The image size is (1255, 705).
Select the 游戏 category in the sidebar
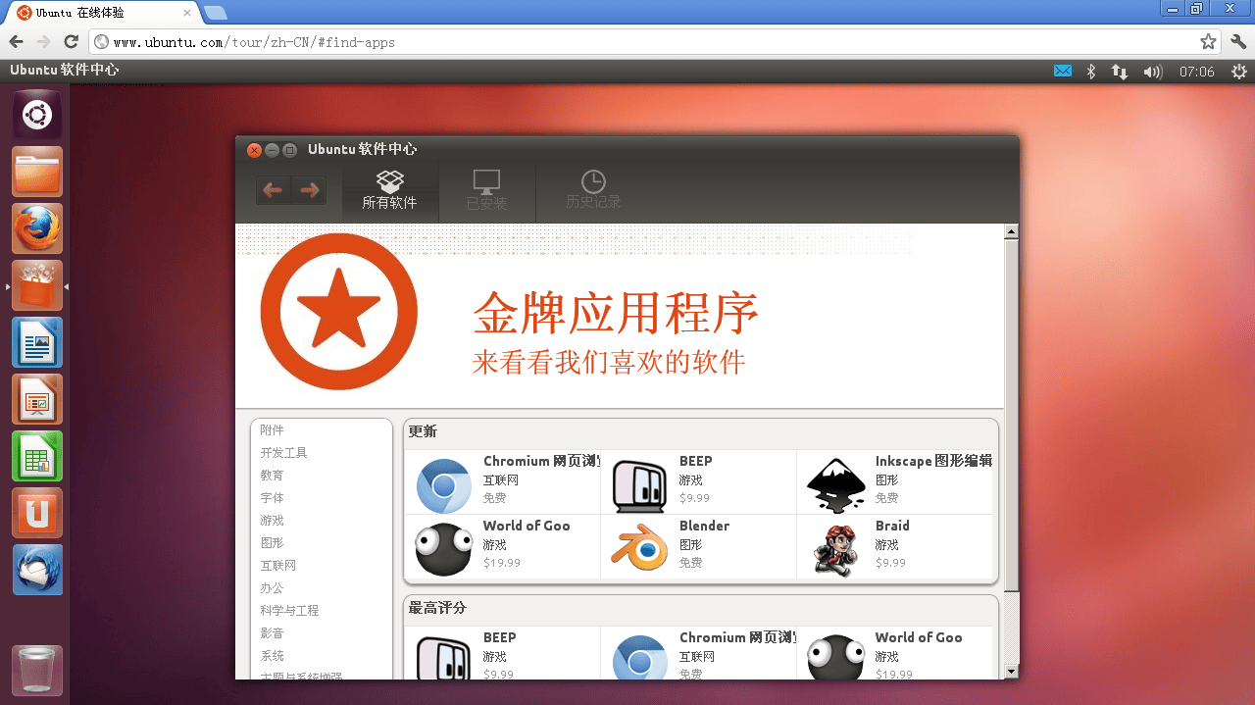click(273, 520)
